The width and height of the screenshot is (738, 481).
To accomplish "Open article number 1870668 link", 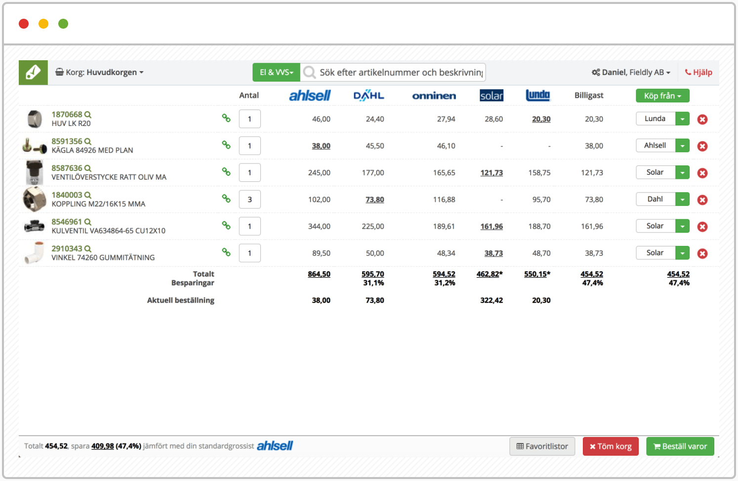I will coord(67,115).
